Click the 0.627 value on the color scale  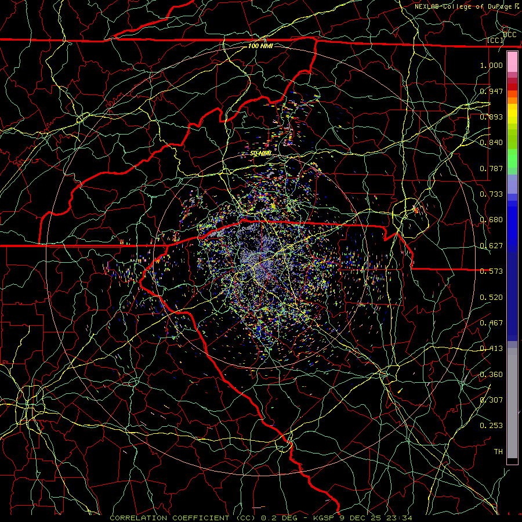pyautogui.click(x=491, y=246)
